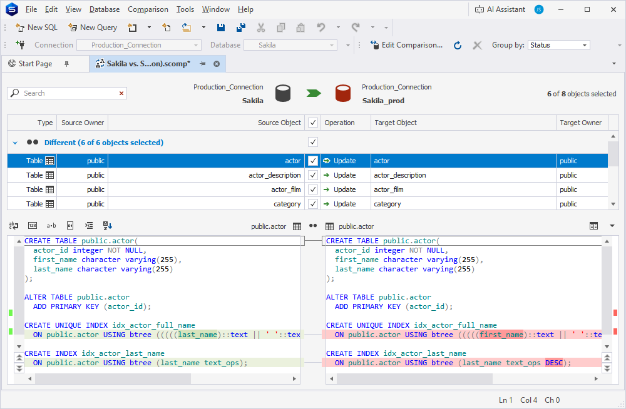This screenshot has width=626, height=409.
Task: Click the right diff pane horizontal scrollbar
Action: pos(414,379)
